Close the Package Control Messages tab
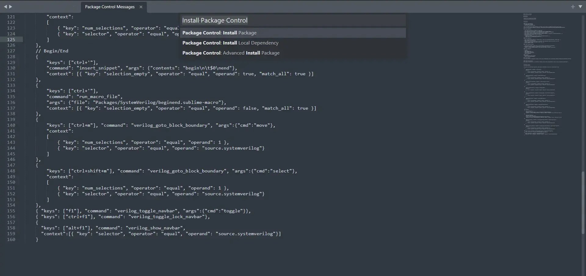Image resolution: width=586 pixels, height=276 pixels. pyautogui.click(x=141, y=7)
